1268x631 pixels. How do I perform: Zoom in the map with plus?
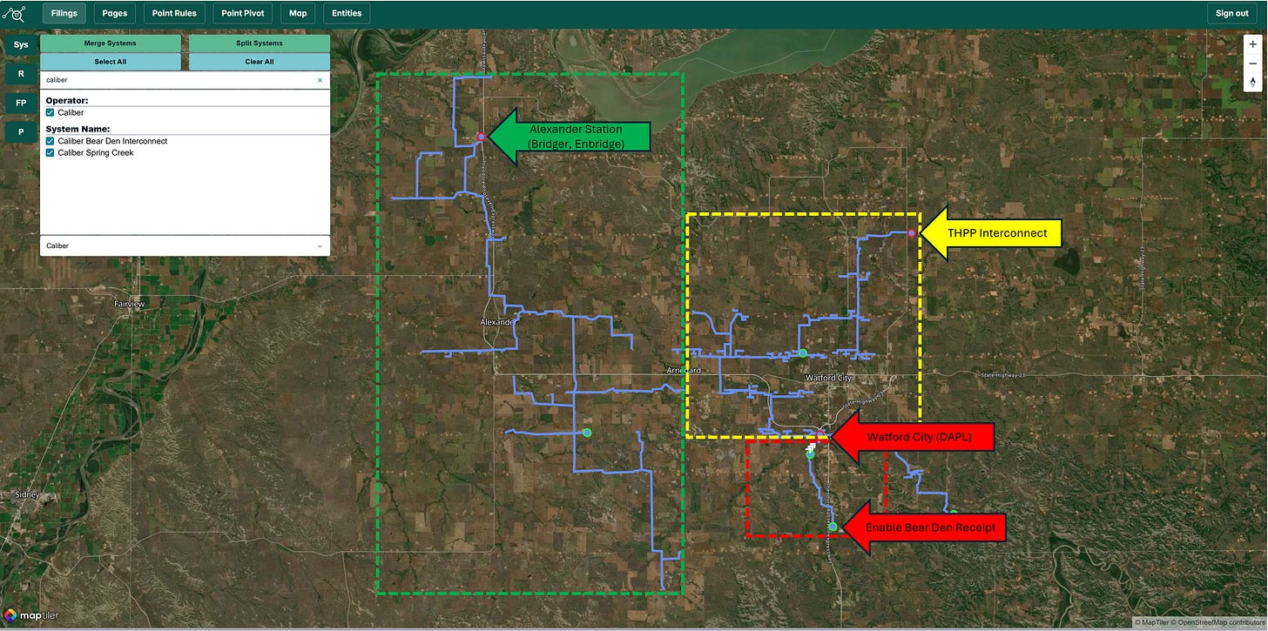tap(1252, 44)
